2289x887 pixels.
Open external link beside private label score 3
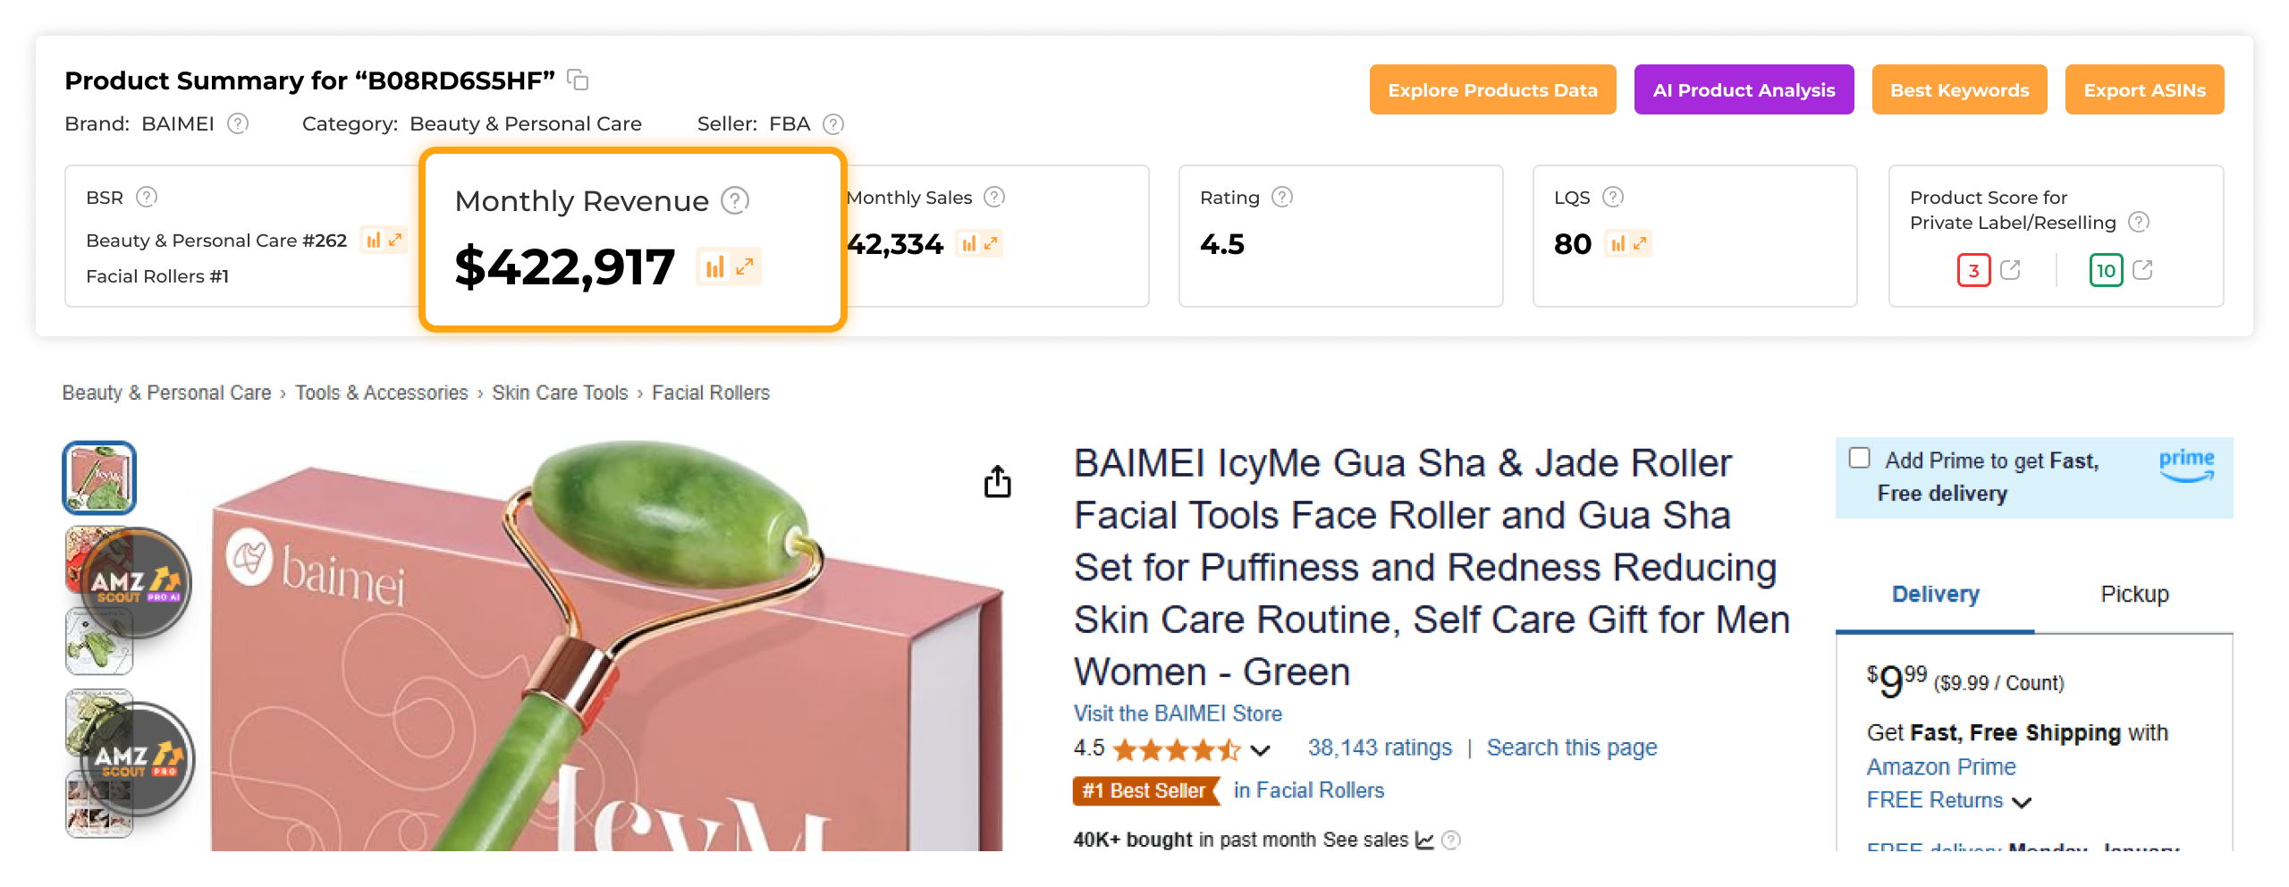coord(2012,270)
